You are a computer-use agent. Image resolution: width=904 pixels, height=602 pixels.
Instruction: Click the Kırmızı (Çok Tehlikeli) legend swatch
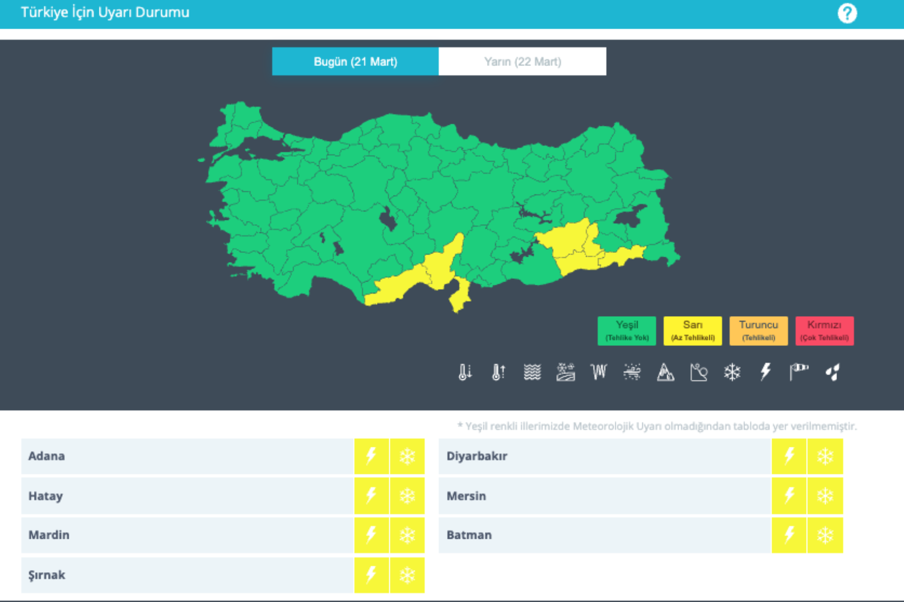[824, 331]
